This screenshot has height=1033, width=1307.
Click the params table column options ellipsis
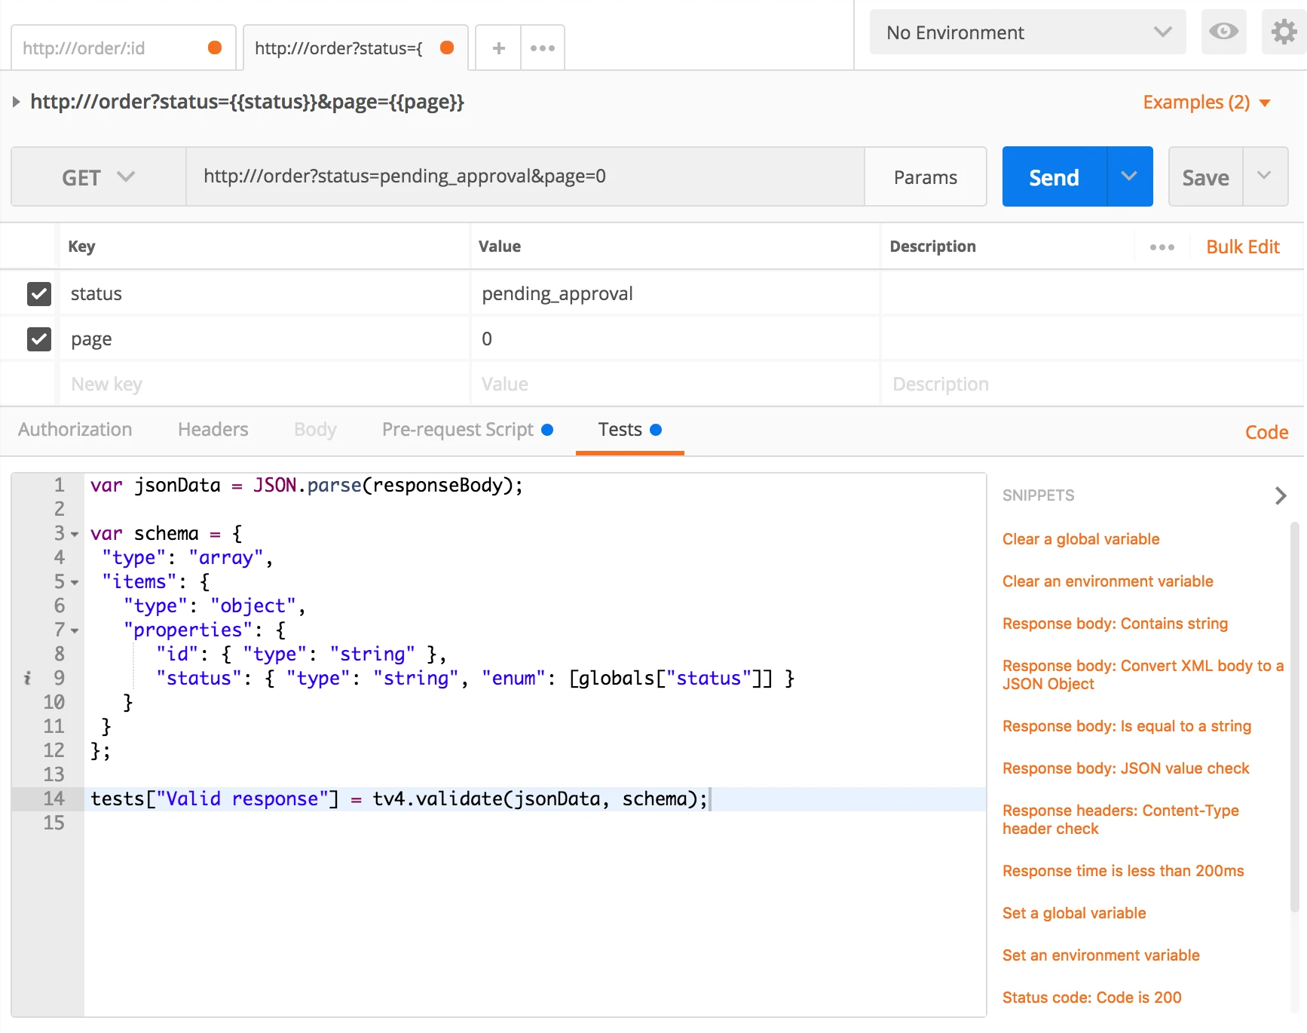pos(1162,247)
